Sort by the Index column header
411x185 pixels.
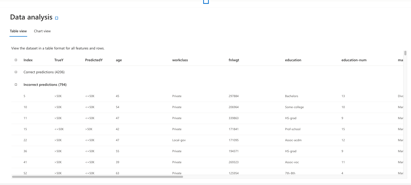point(28,60)
